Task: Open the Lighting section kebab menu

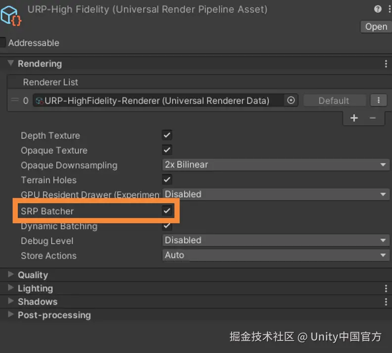Action: 386,288
